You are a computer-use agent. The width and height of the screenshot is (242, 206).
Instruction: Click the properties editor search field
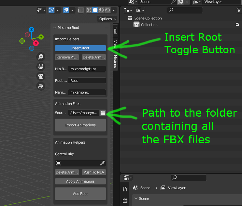189,178
